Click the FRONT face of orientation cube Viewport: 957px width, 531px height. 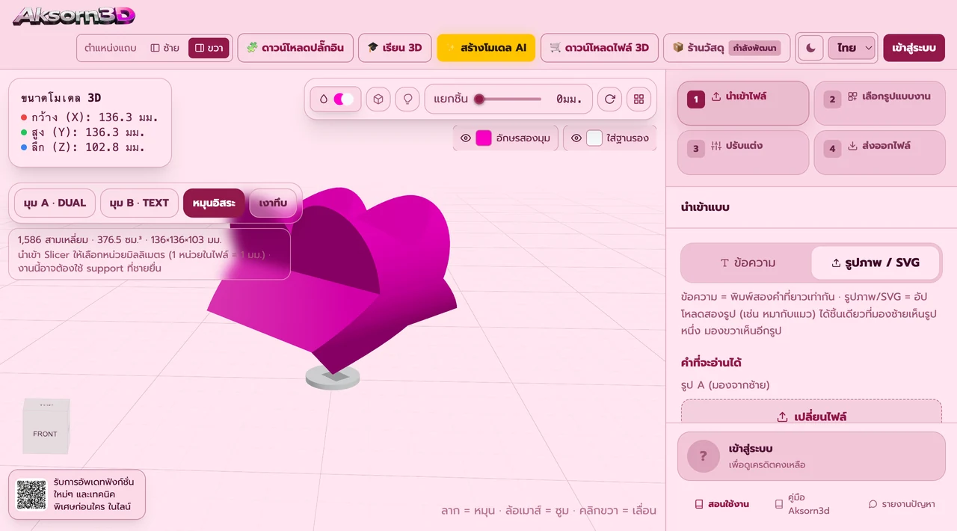coord(45,434)
